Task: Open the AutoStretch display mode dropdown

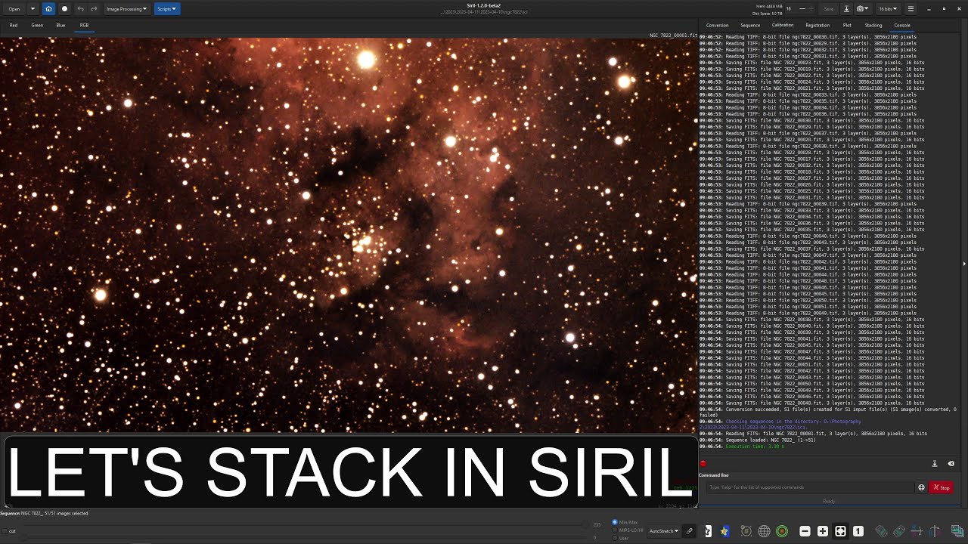Action: click(x=664, y=531)
